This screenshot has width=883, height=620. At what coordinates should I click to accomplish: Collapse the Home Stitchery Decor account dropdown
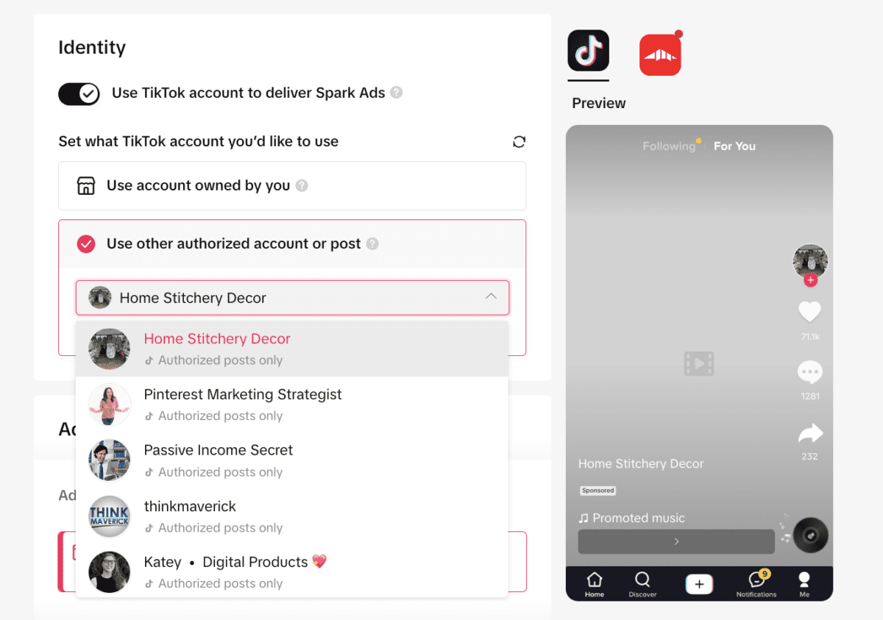tap(491, 297)
